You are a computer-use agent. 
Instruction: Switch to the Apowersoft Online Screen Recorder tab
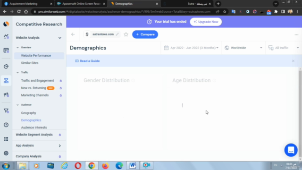(x=81, y=4)
